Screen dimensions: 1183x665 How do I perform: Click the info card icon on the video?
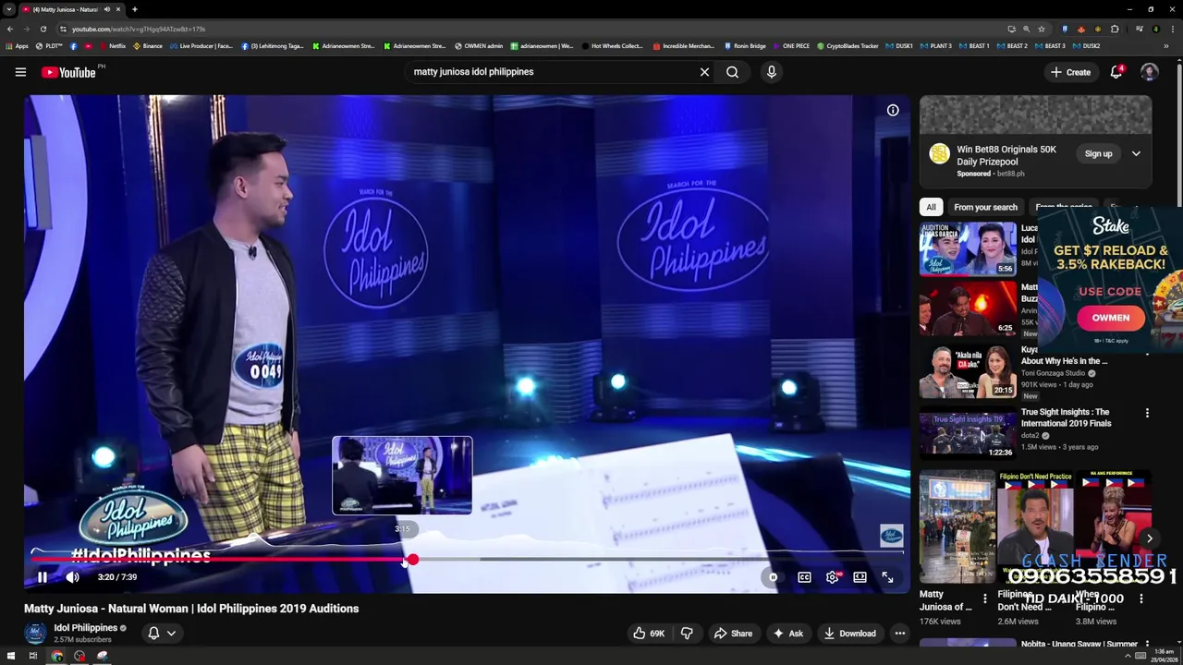(x=893, y=110)
